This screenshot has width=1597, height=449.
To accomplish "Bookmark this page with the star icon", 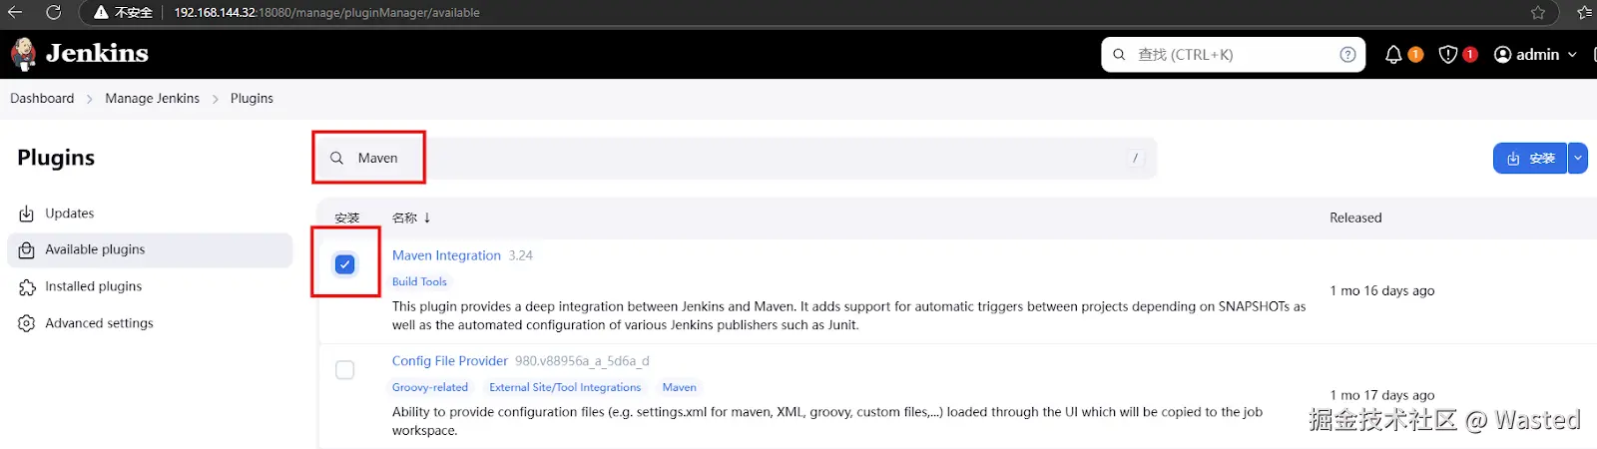I will tap(1538, 12).
